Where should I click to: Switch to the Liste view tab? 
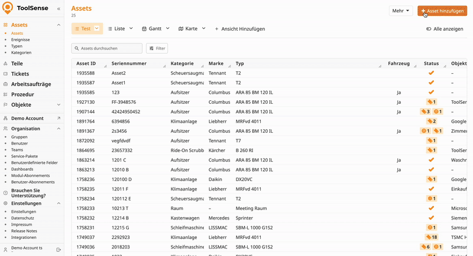[116, 28]
